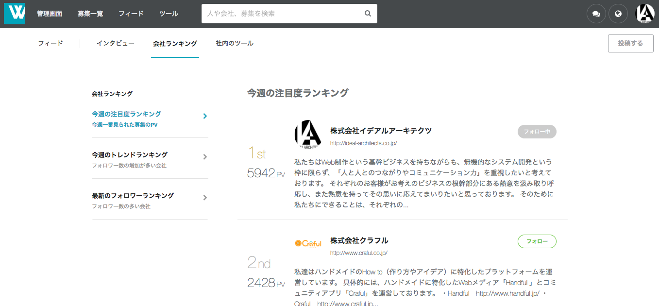
Task: Switch to the 社内のツール tab
Action: (235, 43)
